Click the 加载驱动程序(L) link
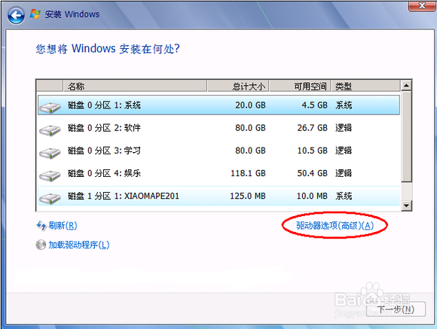437x329 pixels. pyautogui.click(x=79, y=245)
